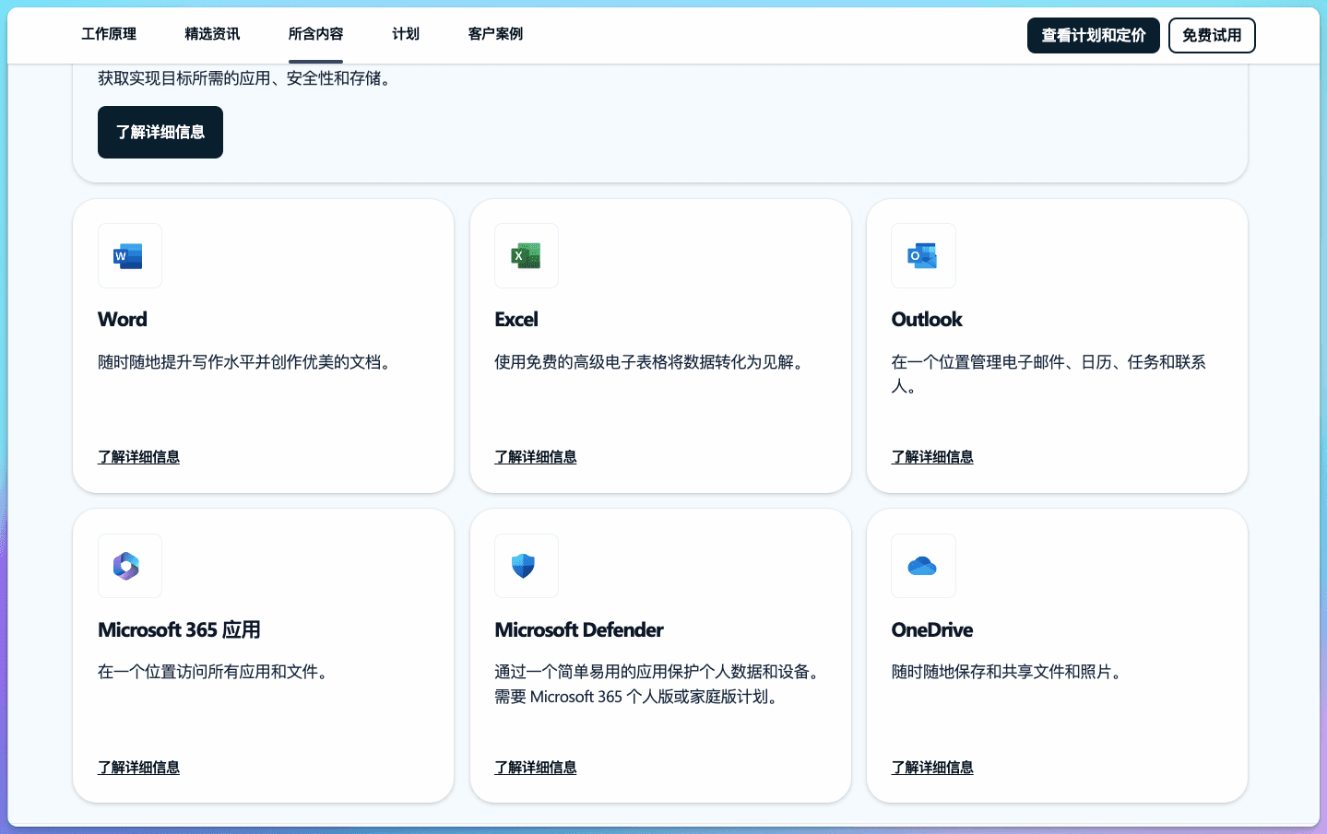1327x834 pixels.
Task: Click the Microsoft Defender shield icon
Action: click(x=524, y=566)
